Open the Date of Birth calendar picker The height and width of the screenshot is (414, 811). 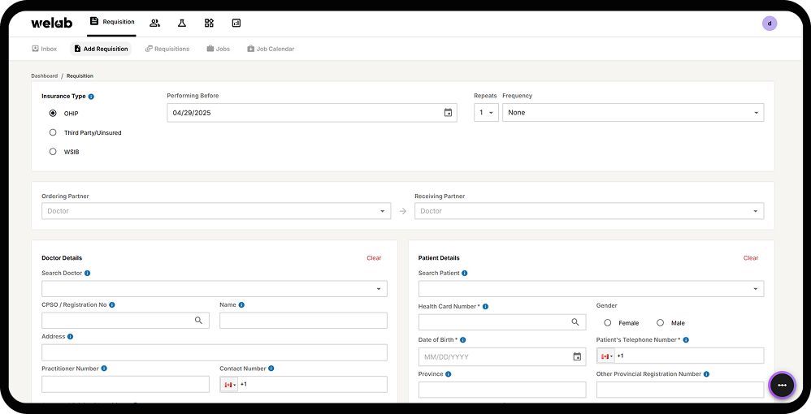[x=577, y=356]
